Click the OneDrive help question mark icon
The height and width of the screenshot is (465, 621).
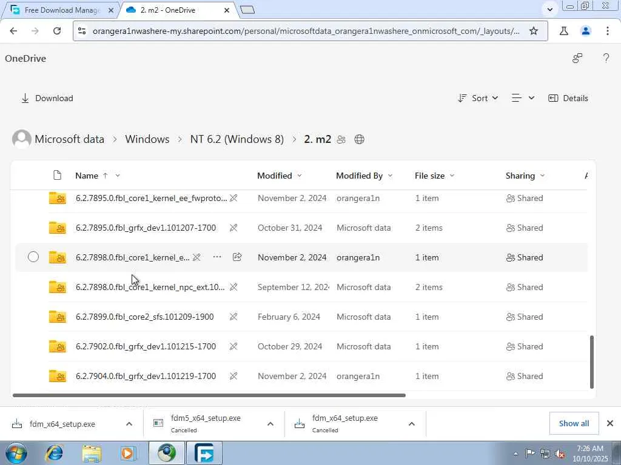606,59
